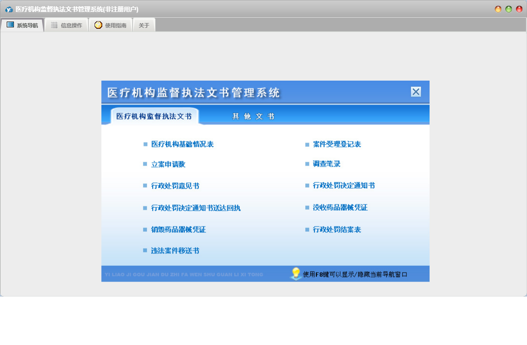The height and width of the screenshot is (345, 527).
Task: Click the 使用指南 yellow round icon
Action: [98, 25]
